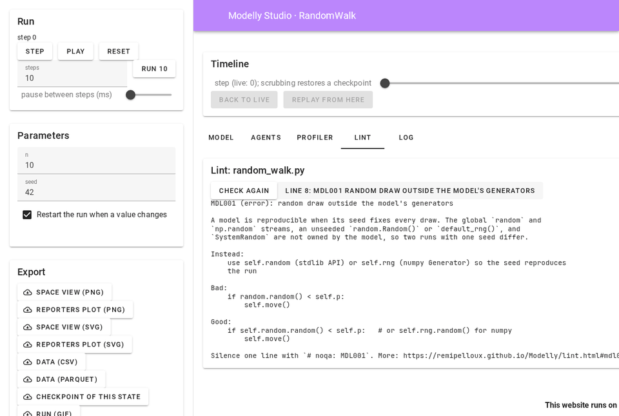
Task: Click the cloud icon beside Space View (PNG)
Action: [28, 292]
